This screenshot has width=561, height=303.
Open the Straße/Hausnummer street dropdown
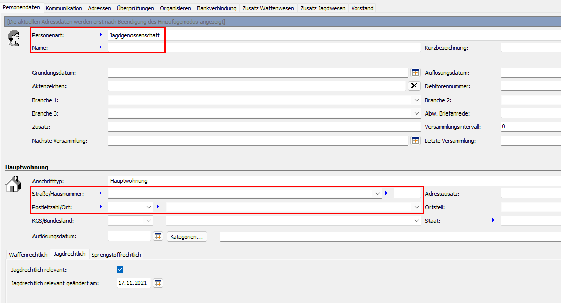tap(378, 194)
